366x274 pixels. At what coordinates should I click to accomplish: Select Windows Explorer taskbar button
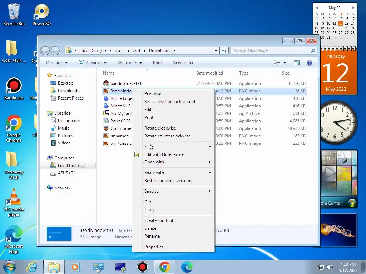pyautogui.click(x=54, y=267)
